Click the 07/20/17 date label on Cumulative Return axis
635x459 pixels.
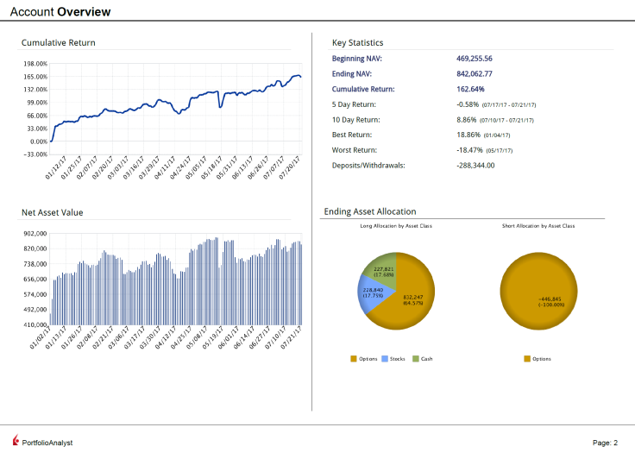pyautogui.click(x=290, y=167)
